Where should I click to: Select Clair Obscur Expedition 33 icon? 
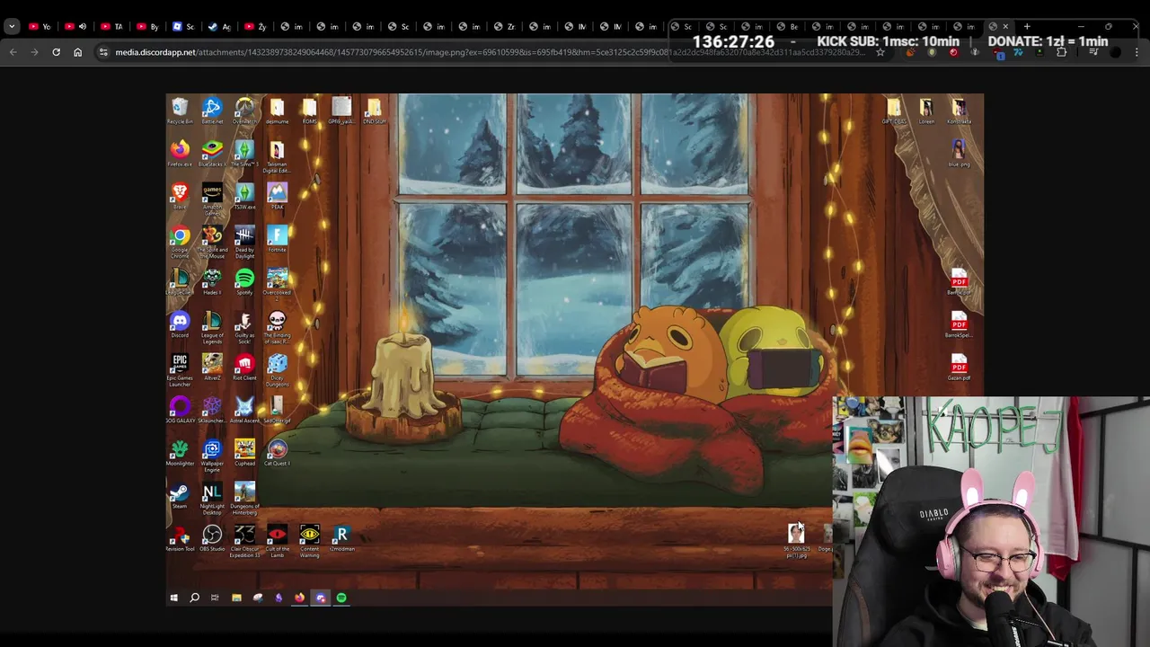coord(244,541)
